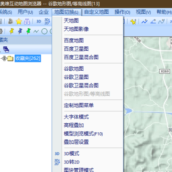This screenshot has height=172, width=172.
Task: Select the green pushpin marker
Action: [x=28, y=31]
